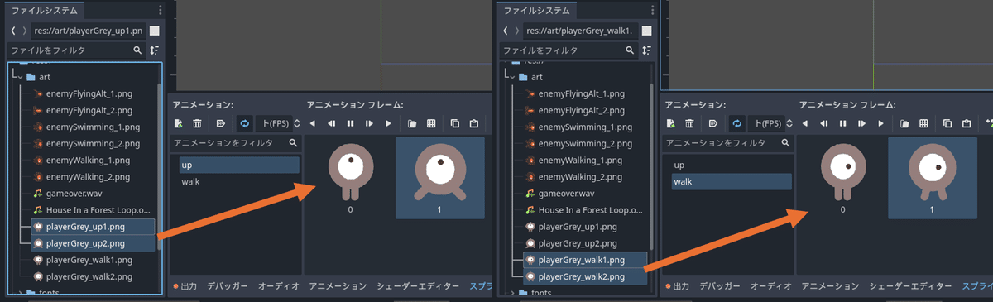Open 出力 bottom panel in left screenshot
The width and height of the screenshot is (993, 302).
[185, 286]
